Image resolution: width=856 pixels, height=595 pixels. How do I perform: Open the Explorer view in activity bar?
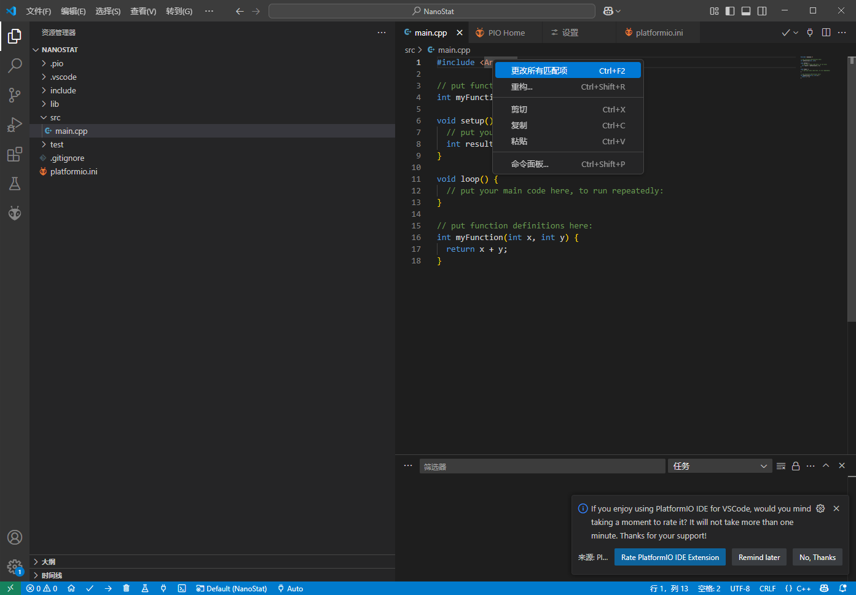point(15,36)
